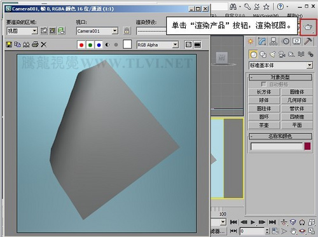Toggle the monochrome display button
This screenshot has width=318, height=237.
pos(116,45)
